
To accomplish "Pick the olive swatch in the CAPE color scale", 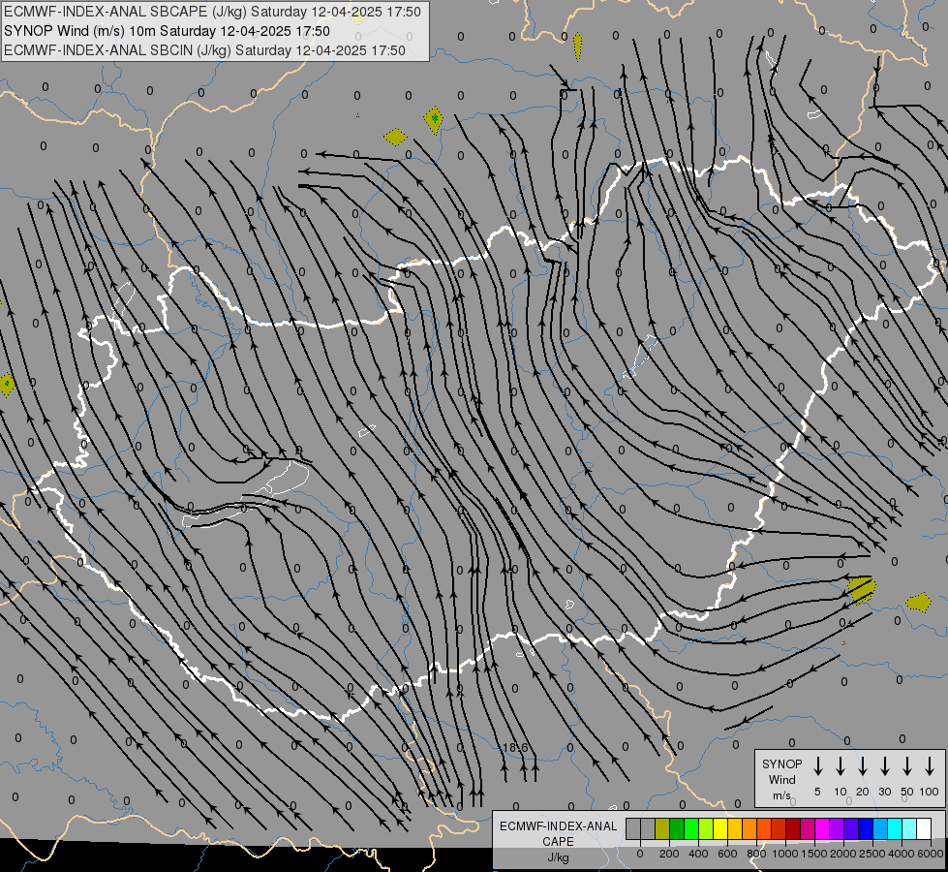I will coord(662,828).
